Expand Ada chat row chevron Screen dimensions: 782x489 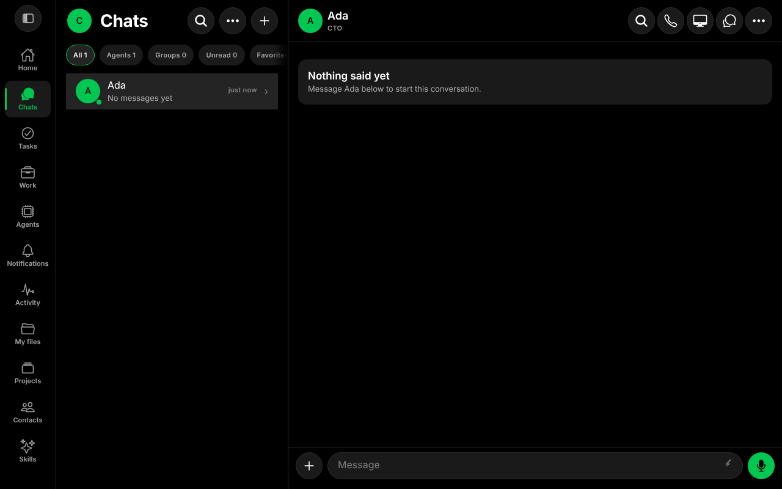[266, 92]
